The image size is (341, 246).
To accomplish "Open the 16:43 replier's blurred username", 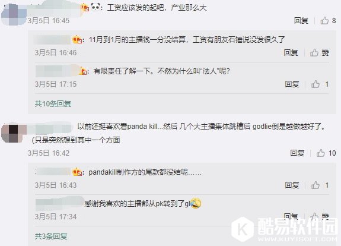I will (53, 172).
